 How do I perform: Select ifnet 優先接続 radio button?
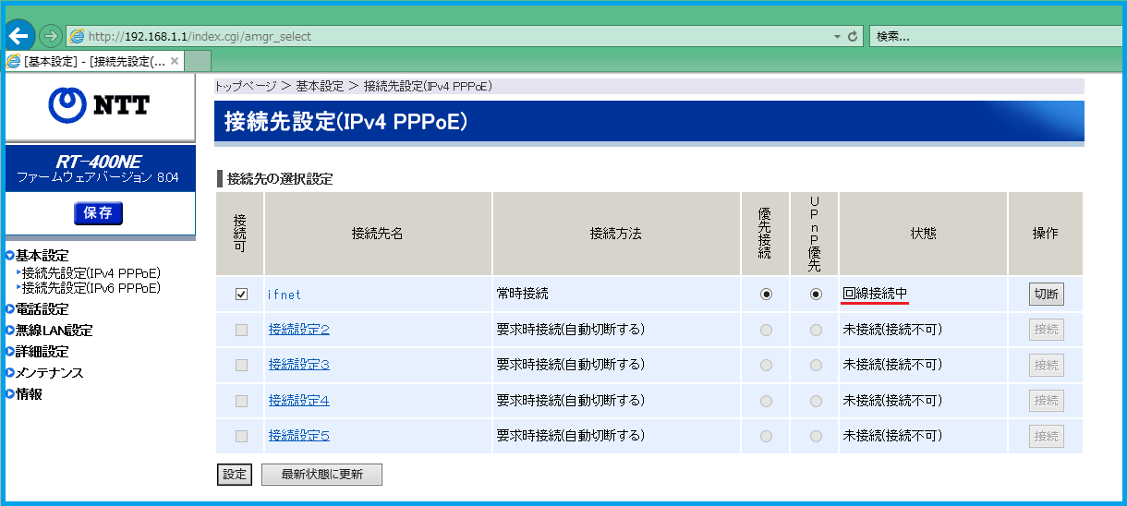(x=766, y=295)
